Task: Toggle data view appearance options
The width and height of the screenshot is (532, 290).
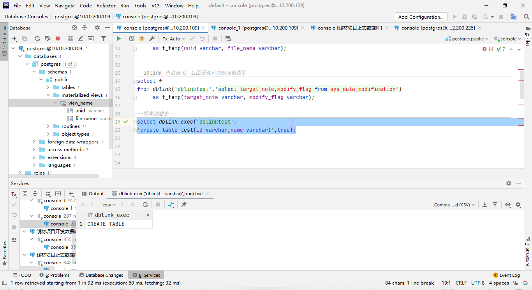Action: tap(508, 204)
